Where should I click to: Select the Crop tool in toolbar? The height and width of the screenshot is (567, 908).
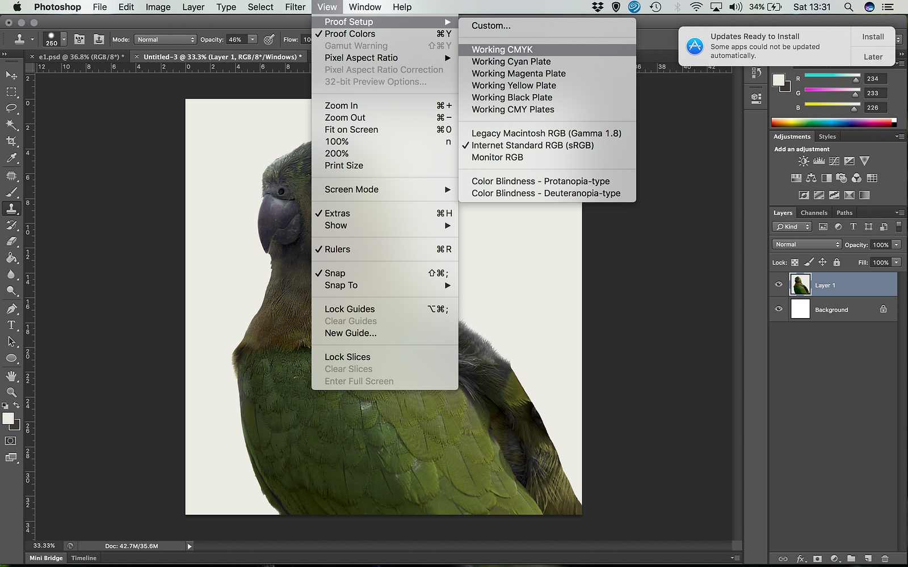[x=11, y=141]
